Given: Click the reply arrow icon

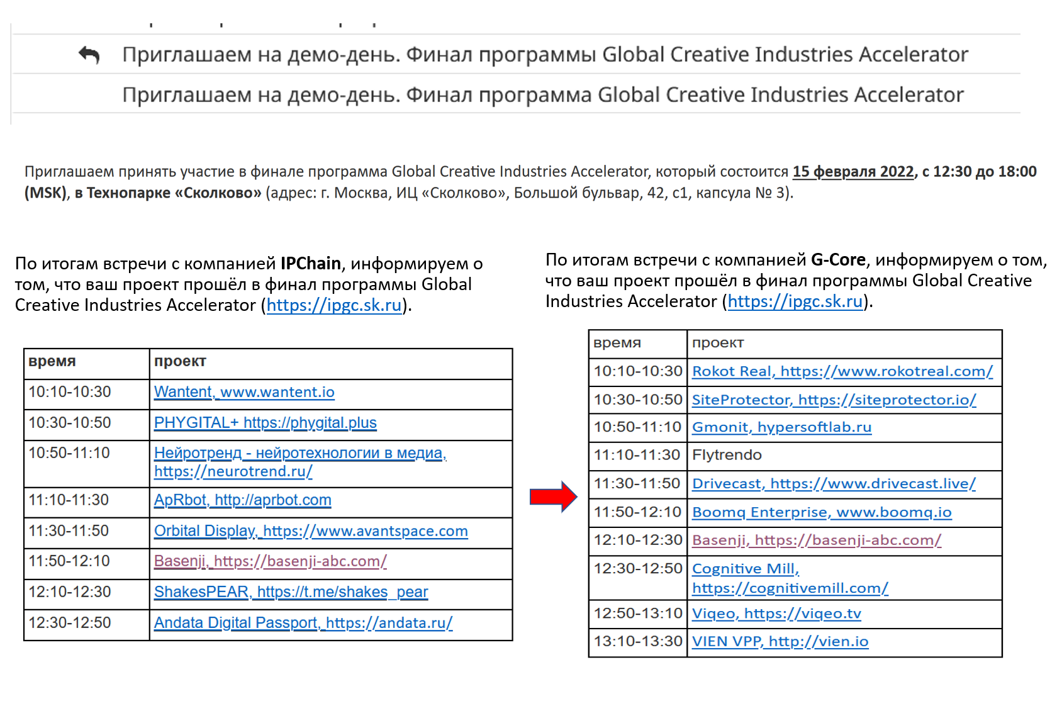Looking at the screenshot, I should tap(89, 55).
